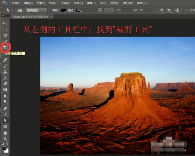
Task: Open the 文件(F) menu
Action: [16, 3]
